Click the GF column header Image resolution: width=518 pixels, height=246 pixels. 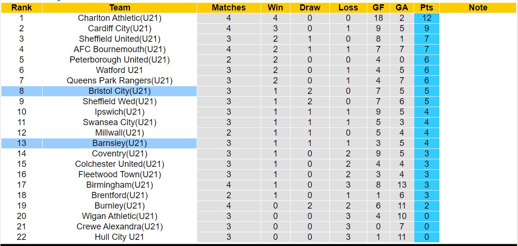coord(378,8)
